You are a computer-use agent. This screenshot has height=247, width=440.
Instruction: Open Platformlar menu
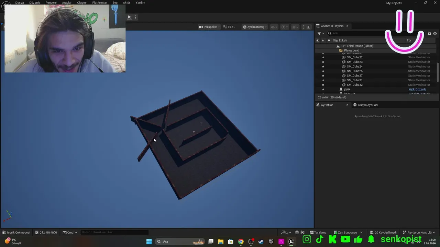[100, 3]
